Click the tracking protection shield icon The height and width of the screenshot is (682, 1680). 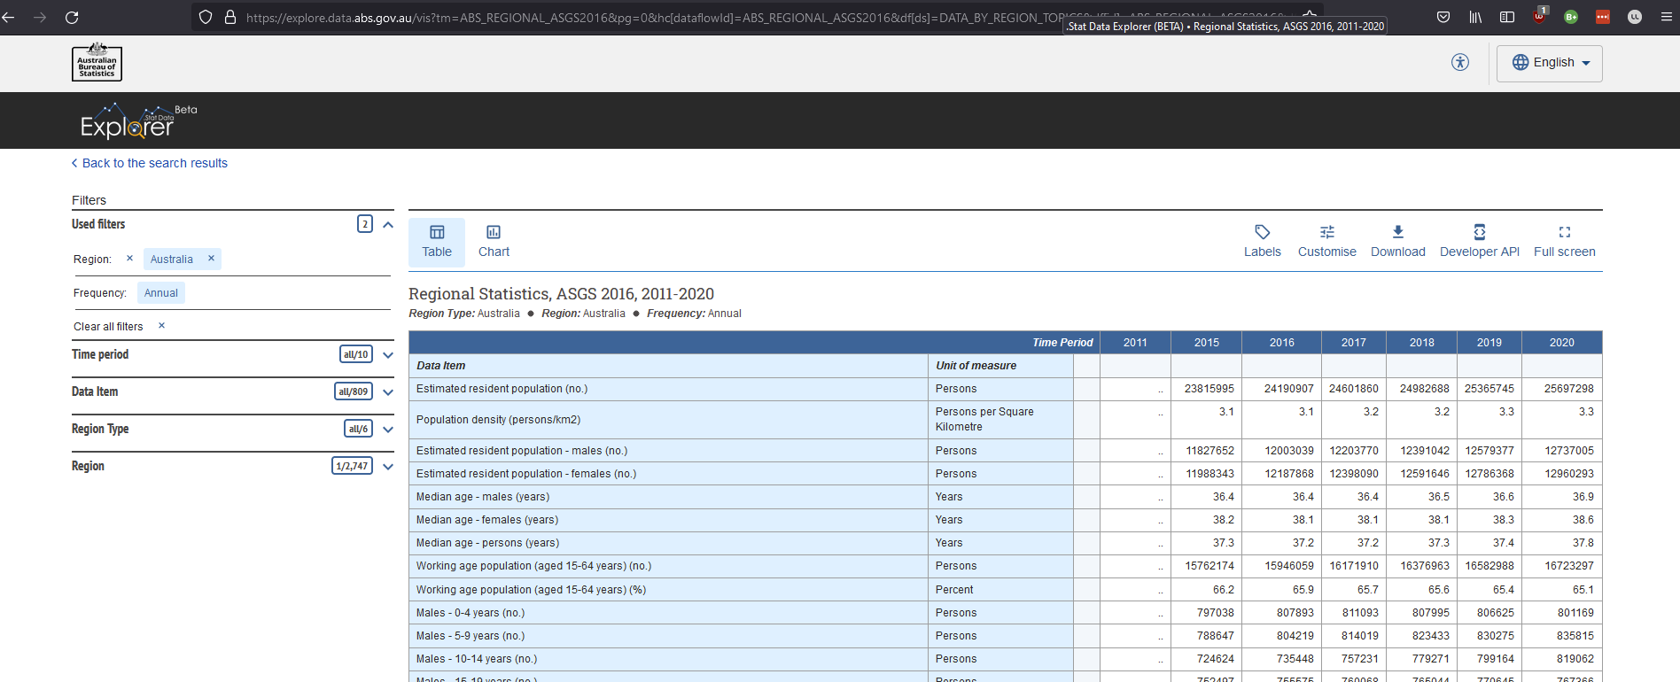[206, 17]
